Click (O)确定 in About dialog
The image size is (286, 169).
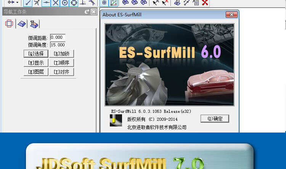tap(215, 118)
